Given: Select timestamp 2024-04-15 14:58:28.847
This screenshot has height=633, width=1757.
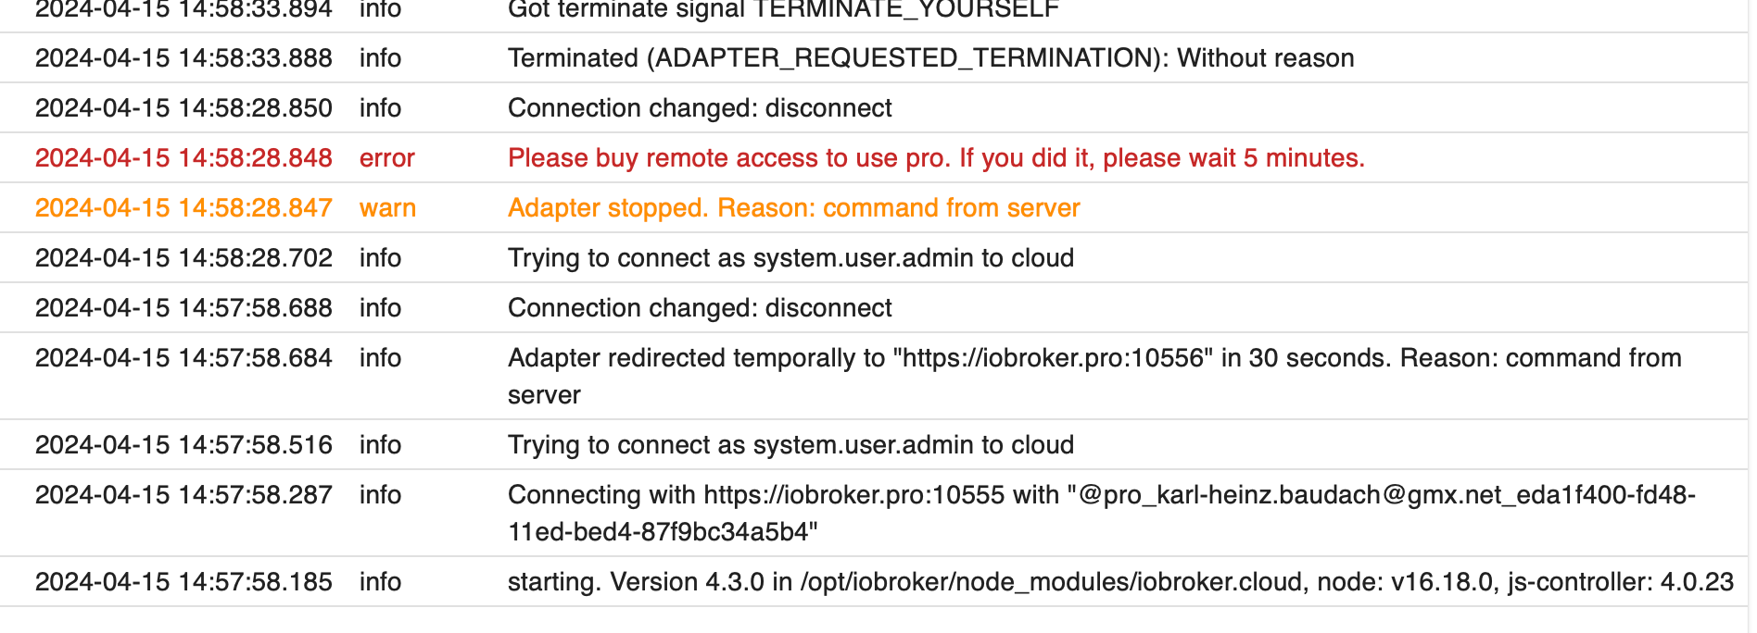Looking at the screenshot, I should point(183,208).
